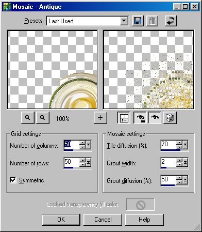The width and height of the screenshot is (202, 232).
Task: Click the proof eye button
Action: point(155,118)
